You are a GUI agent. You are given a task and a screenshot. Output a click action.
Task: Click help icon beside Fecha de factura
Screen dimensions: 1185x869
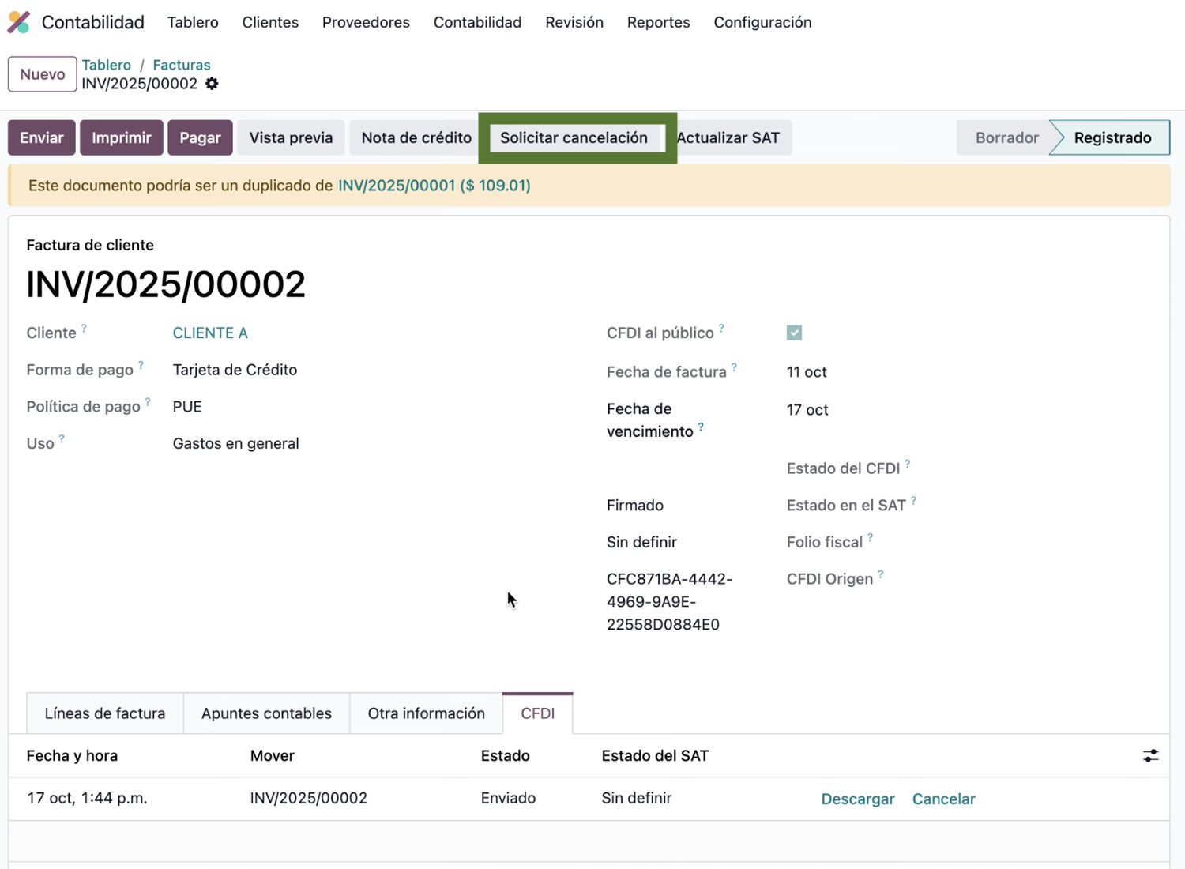coord(734,367)
